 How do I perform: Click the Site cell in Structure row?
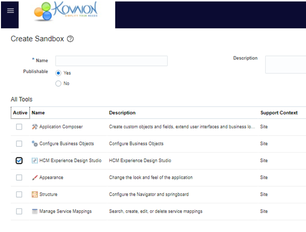pos(264,194)
